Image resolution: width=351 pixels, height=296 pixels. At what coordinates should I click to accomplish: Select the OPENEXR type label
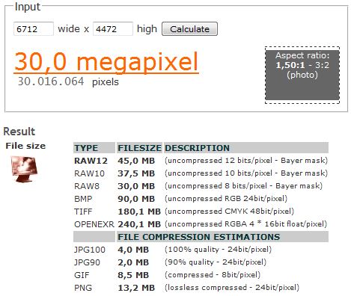[94, 224]
